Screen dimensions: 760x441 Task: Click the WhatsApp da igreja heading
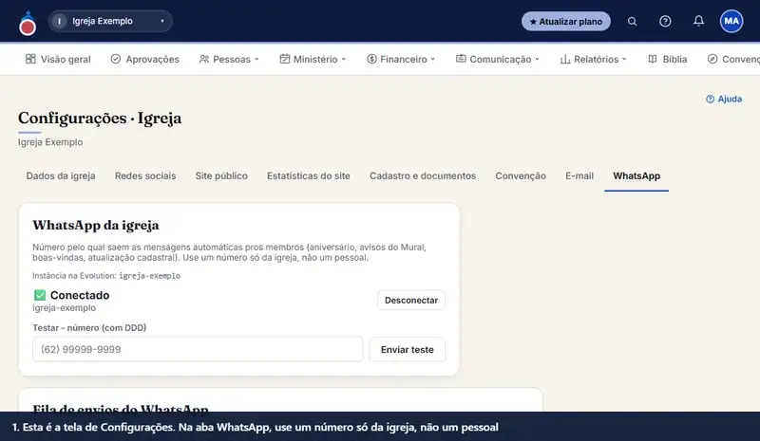(96, 225)
